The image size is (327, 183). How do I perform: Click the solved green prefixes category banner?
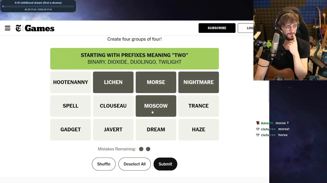[x=134, y=59]
